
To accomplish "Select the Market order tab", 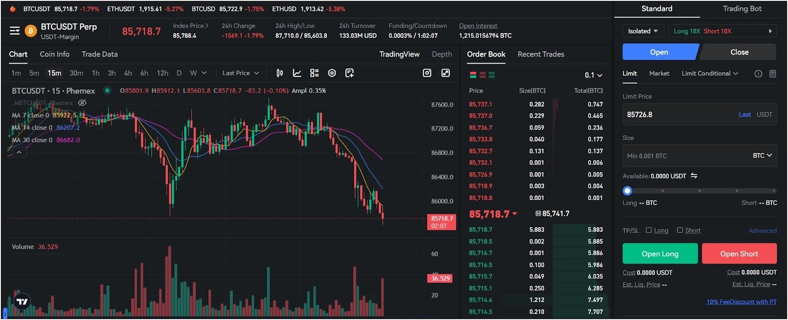I will pyautogui.click(x=659, y=73).
